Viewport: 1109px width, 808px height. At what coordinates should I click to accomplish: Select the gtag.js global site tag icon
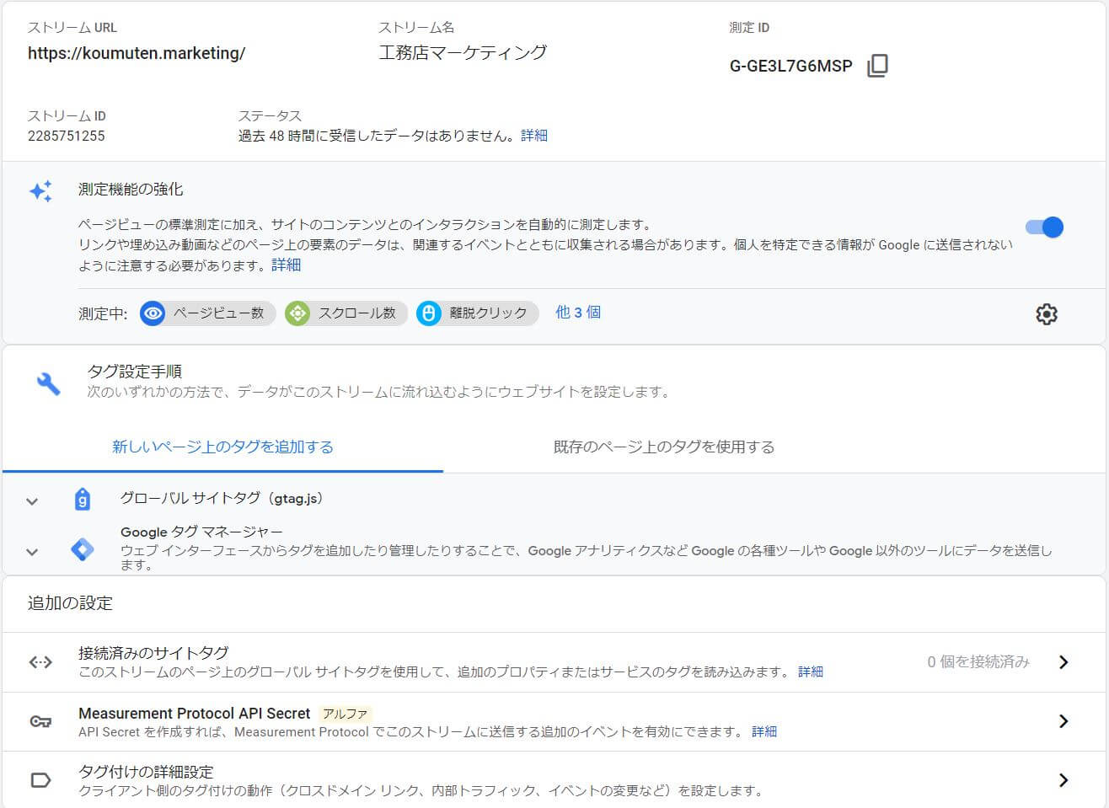[82, 499]
